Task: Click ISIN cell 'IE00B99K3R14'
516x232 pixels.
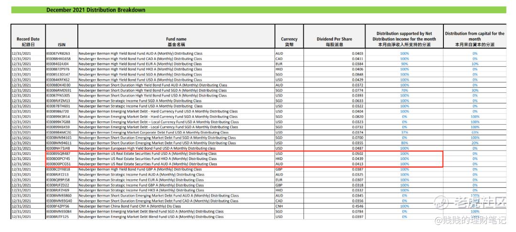Action: (58, 117)
